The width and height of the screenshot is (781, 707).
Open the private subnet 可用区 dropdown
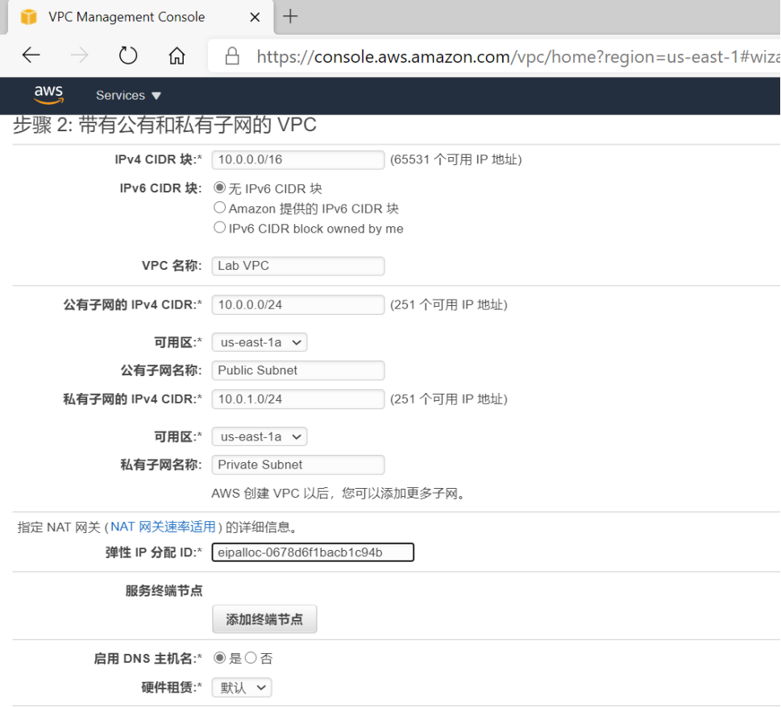point(259,436)
